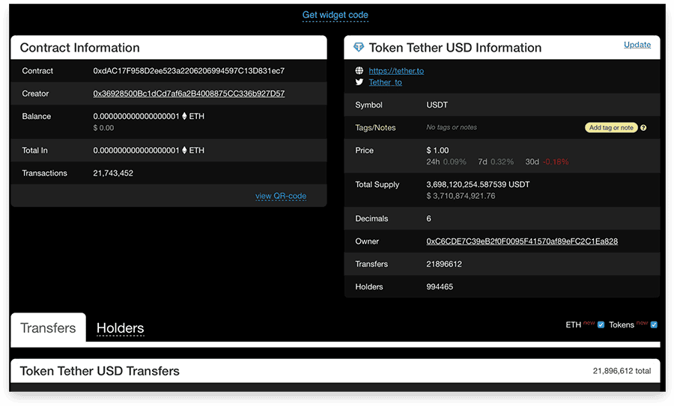Click the supply value $ 3,710,874,921.76
The image size is (674, 406).
pyautogui.click(x=461, y=196)
